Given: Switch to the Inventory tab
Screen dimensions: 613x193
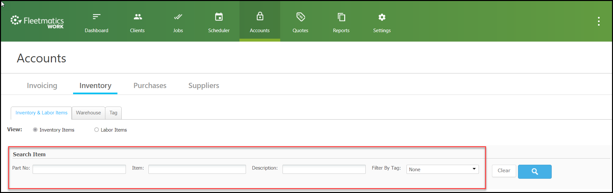Looking at the screenshot, I should [x=95, y=85].
